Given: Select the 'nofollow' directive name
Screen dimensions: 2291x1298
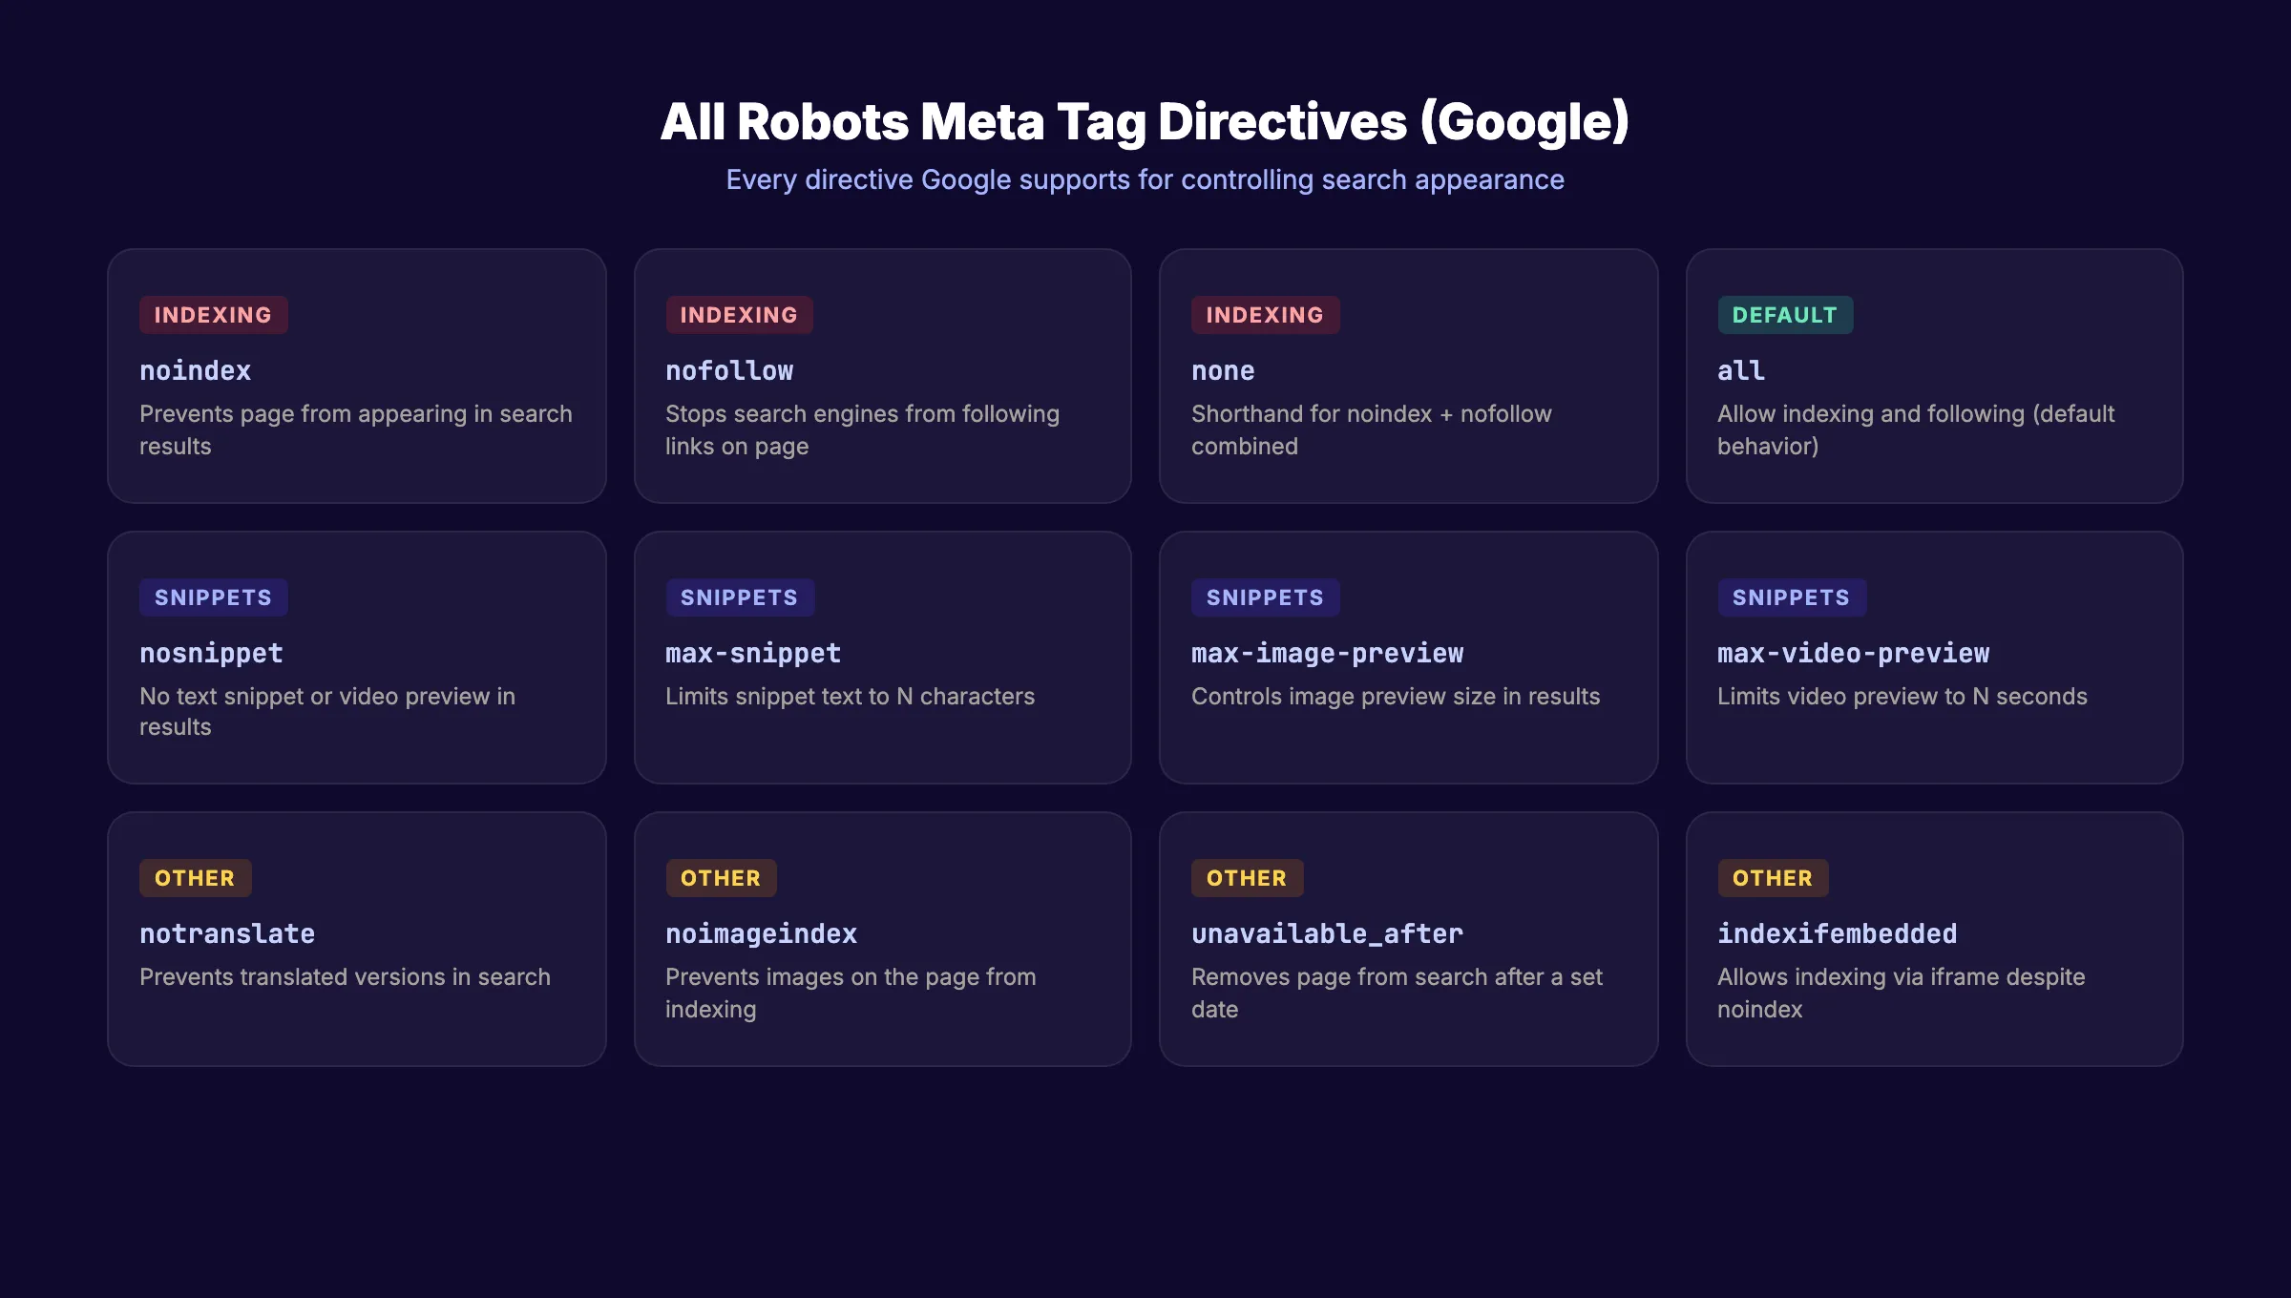Looking at the screenshot, I should [729, 370].
